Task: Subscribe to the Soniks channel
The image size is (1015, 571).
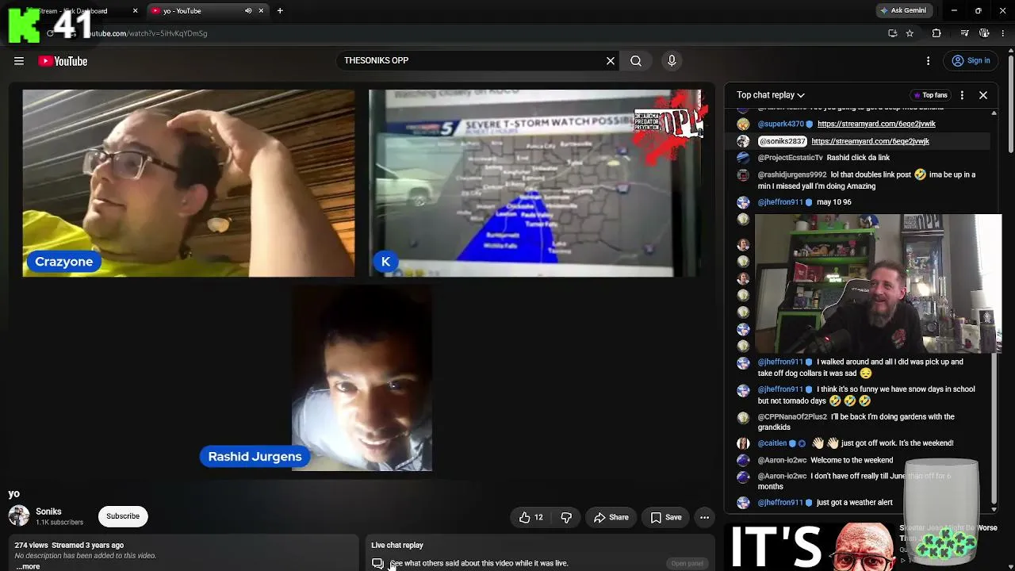Action: tap(123, 516)
